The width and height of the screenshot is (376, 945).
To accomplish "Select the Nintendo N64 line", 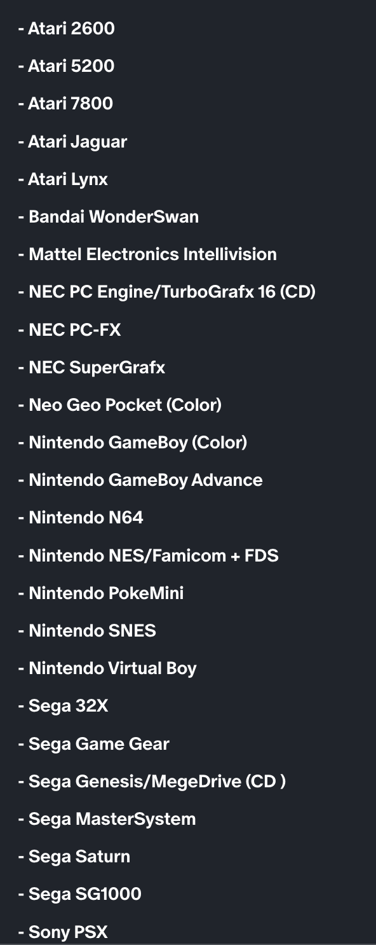I will [81, 518].
